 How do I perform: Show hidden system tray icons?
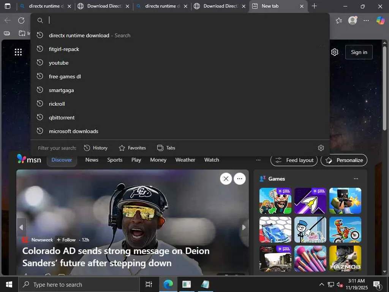tap(321, 284)
